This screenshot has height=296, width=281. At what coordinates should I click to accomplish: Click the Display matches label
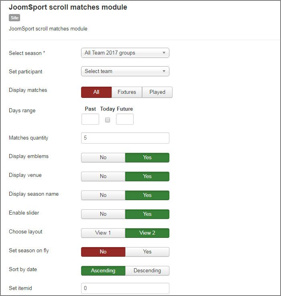point(28,90)
